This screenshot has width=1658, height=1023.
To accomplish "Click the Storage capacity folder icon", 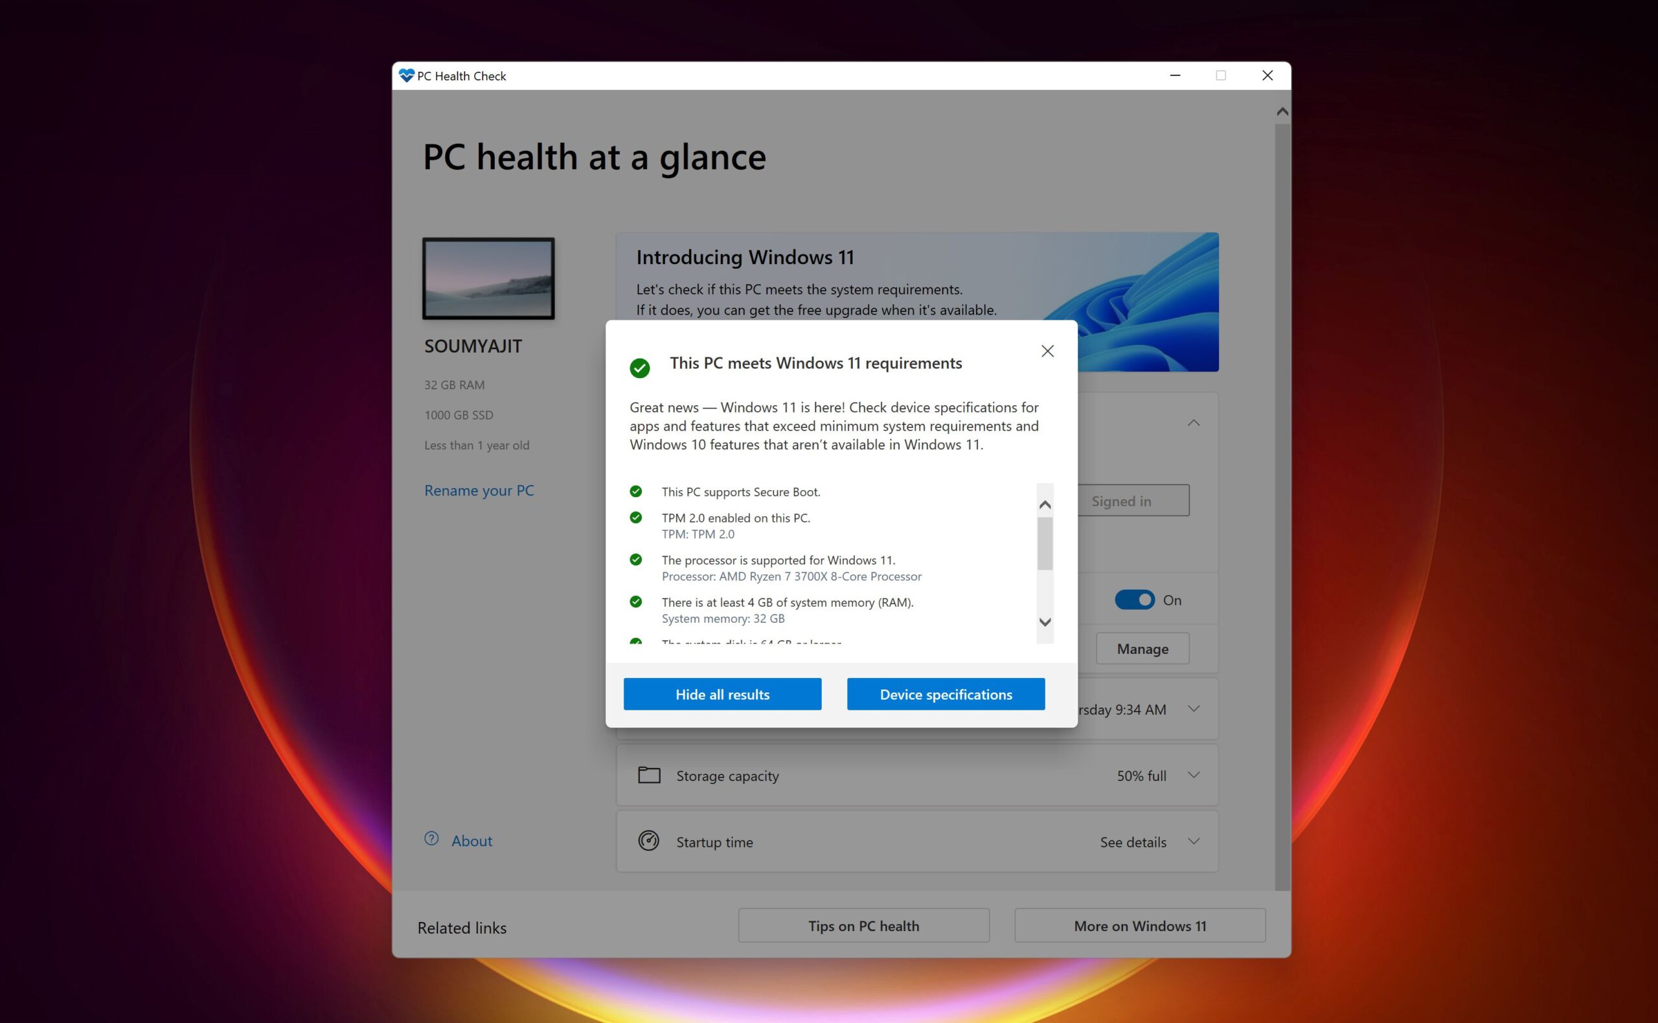I will (649, 774).
